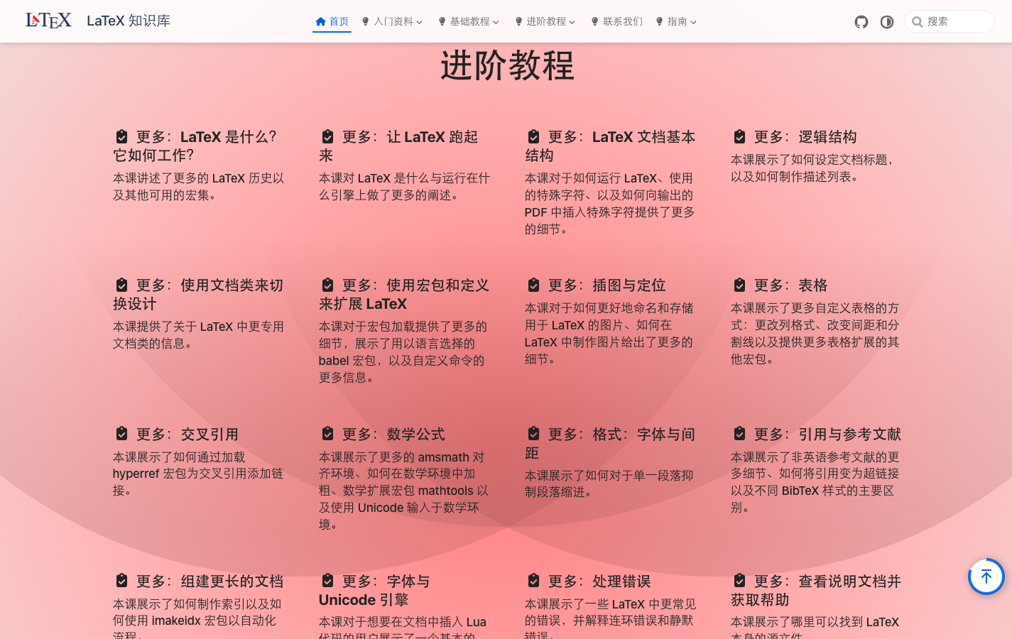Click clipboard icon beside 查看说明文档并获取帮助
This screenshot has height=639, width=1012.
(739, 581)
